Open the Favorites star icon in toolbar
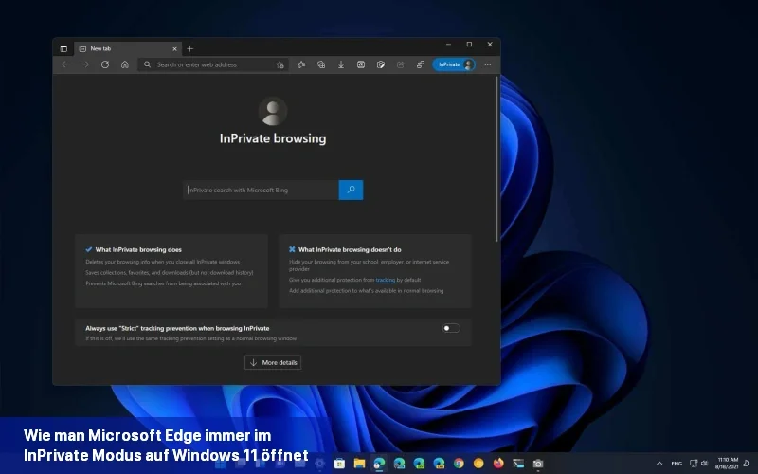 301,64
